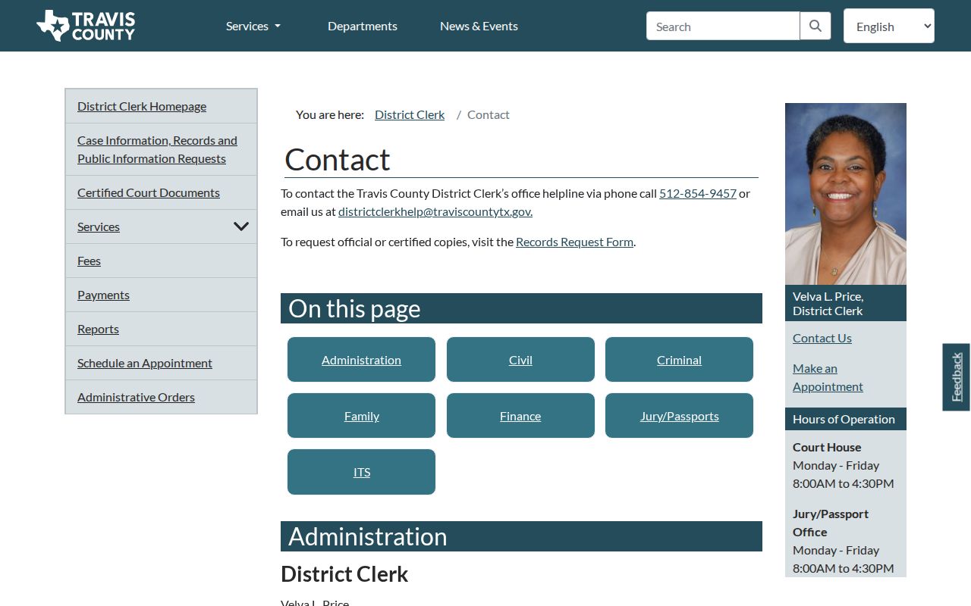The width and height of the screenshot is (971, 606).
Task: Click the 512-854-9457 phone link
Action: pyautogui.click(x=698, y=193)
